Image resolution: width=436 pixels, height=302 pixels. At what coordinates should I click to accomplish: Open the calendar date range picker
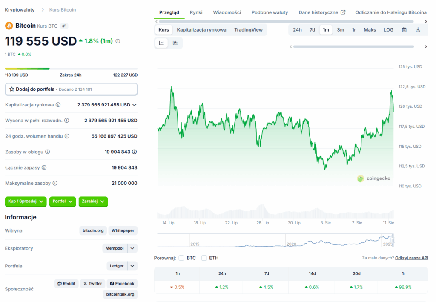[404, 30]
